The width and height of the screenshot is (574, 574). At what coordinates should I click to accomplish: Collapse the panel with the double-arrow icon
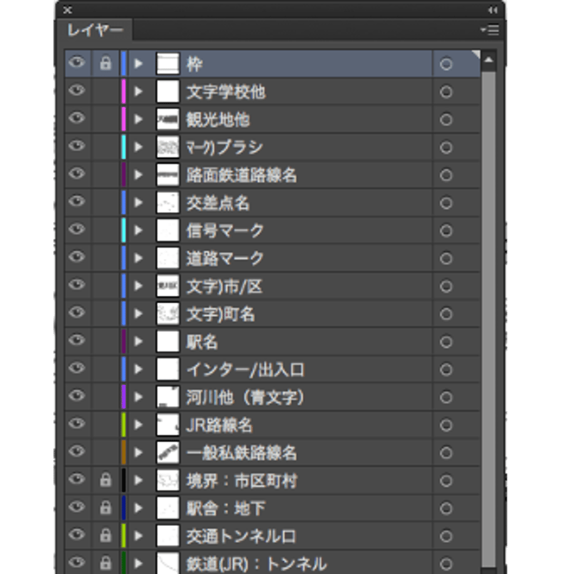pos(493,10)
